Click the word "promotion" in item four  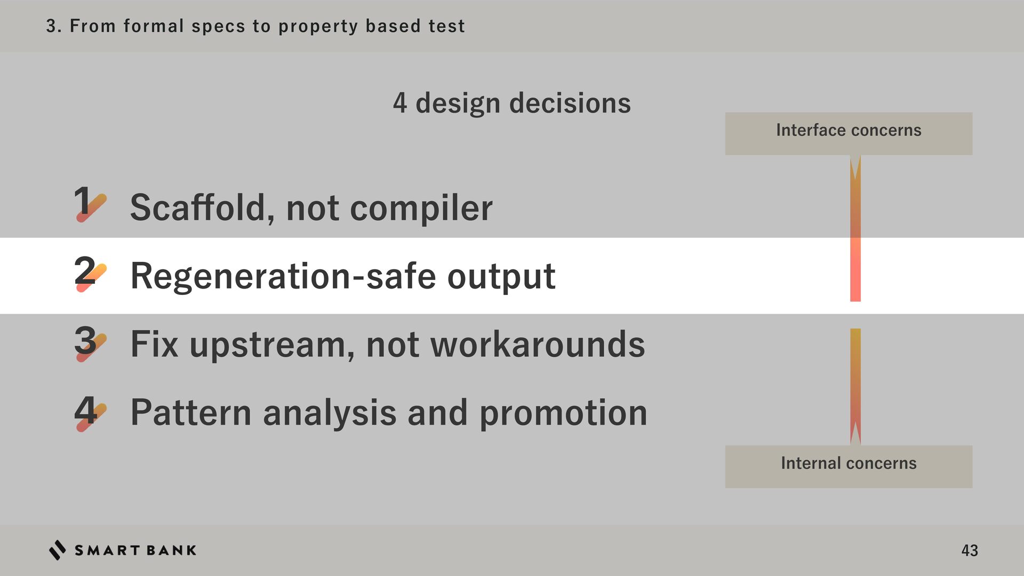[x=563, y=413]
